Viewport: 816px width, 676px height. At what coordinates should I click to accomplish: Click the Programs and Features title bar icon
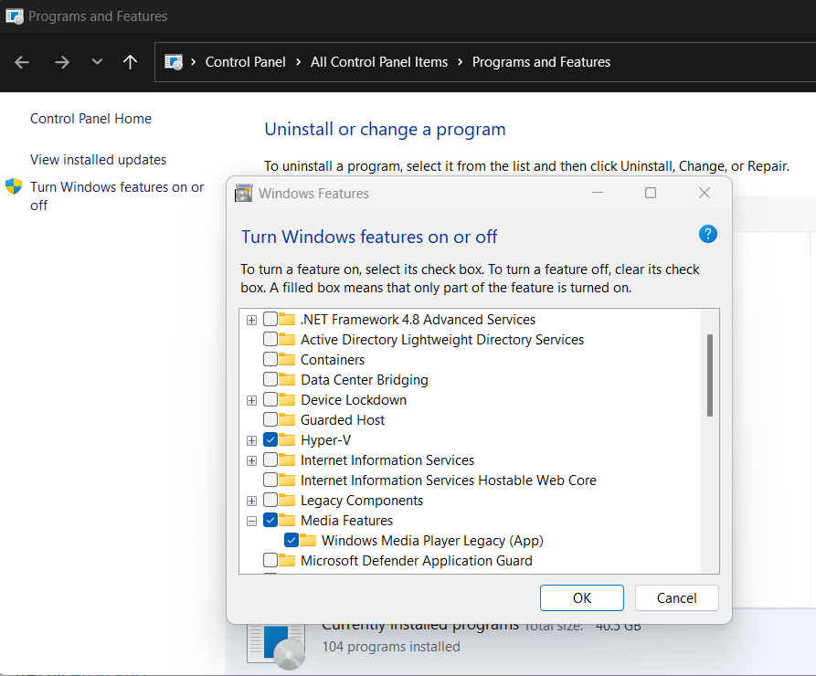tap(14, 16)
